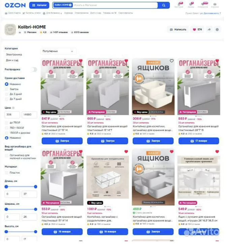Image resolution: width=227 pixels, height=247 pixels.
Task: Expand the Для бизнеса menu
Action: 53,13
